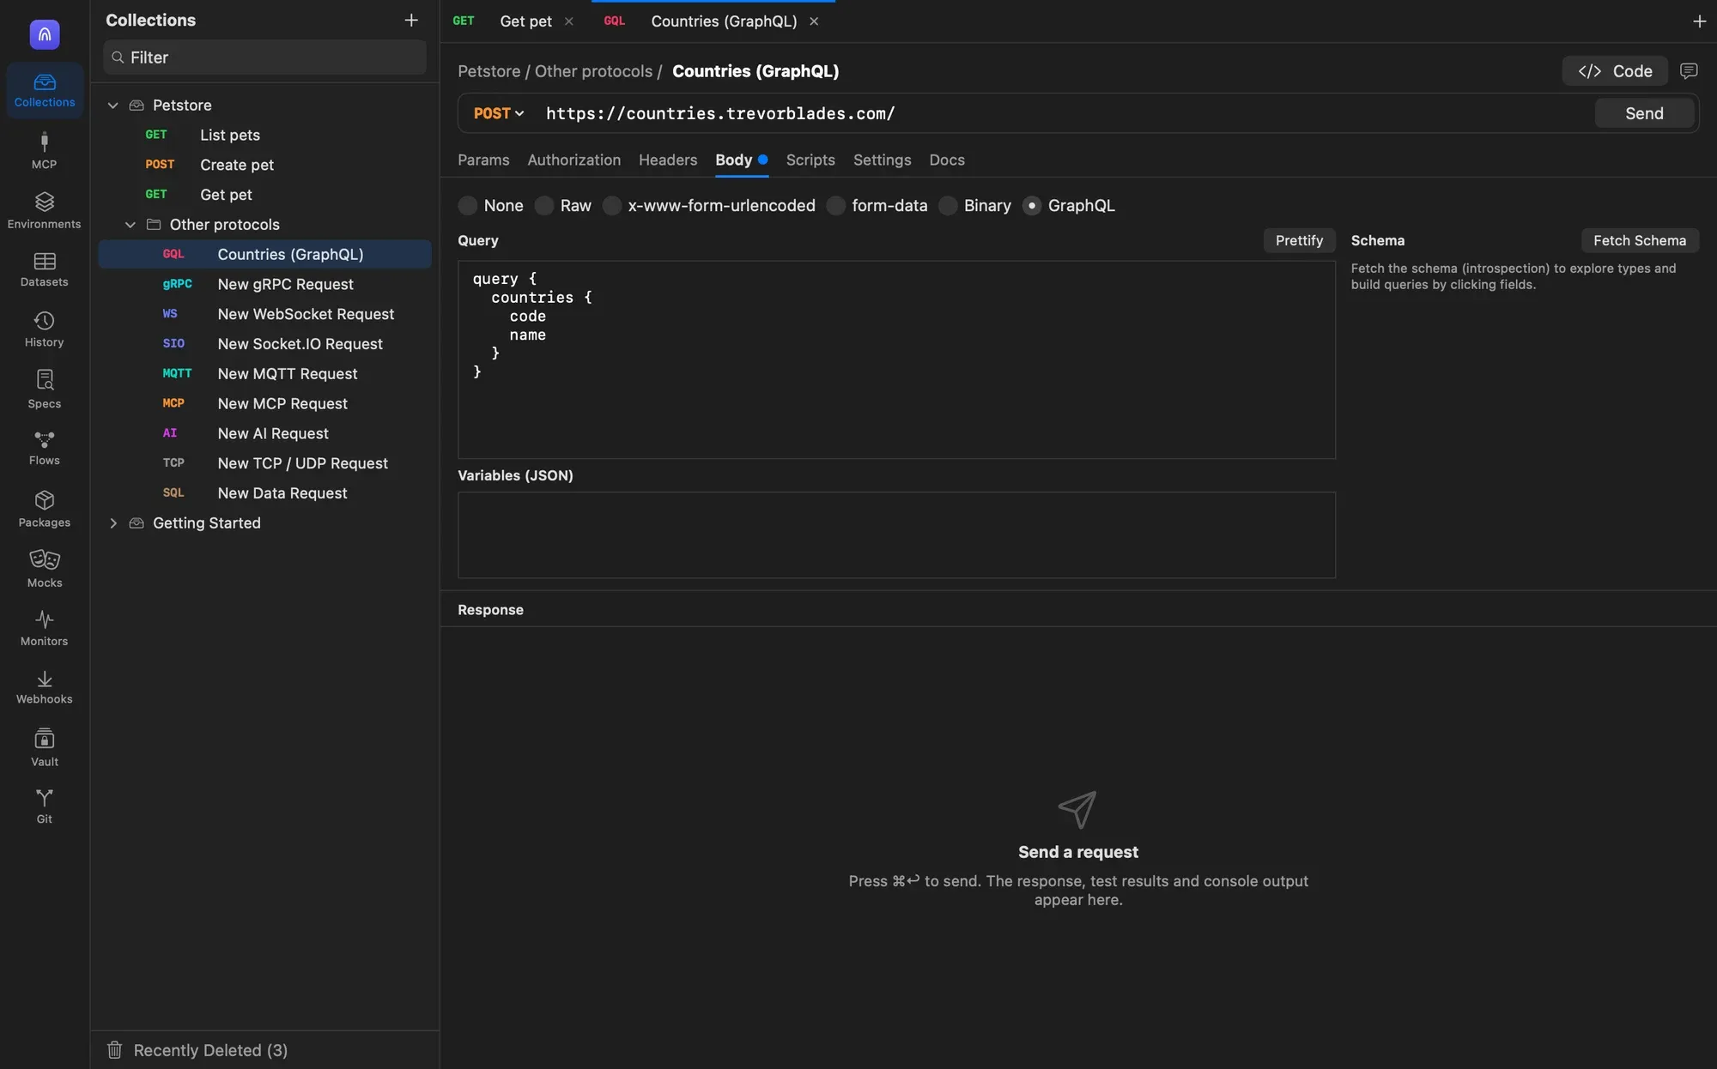
Task: Switch to the Headers tab
Action: point(667,160)
